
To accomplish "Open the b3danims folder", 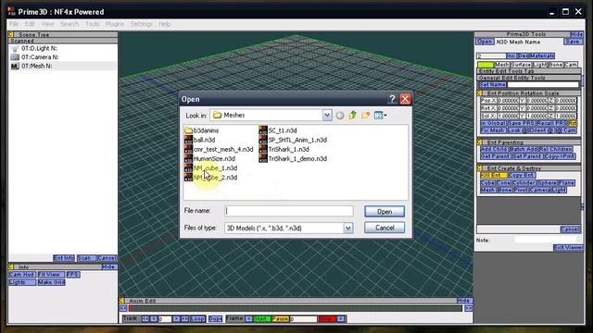I will (x=202, y=130).
